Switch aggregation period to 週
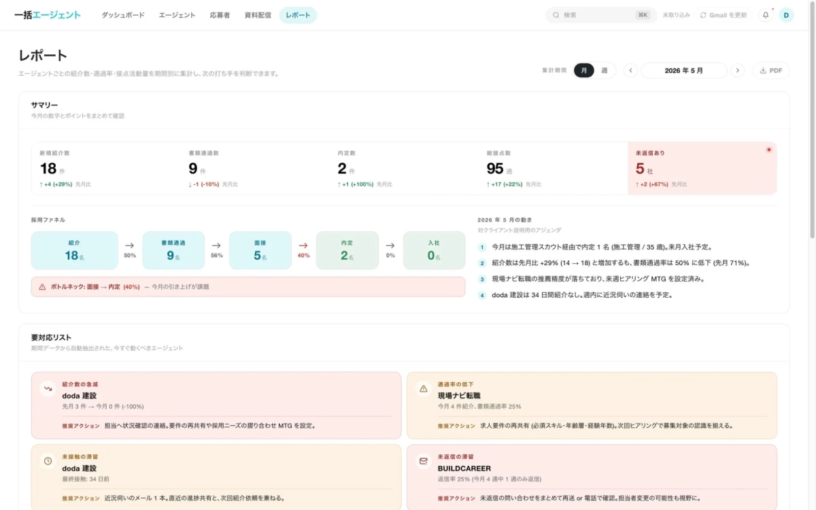 604,70
